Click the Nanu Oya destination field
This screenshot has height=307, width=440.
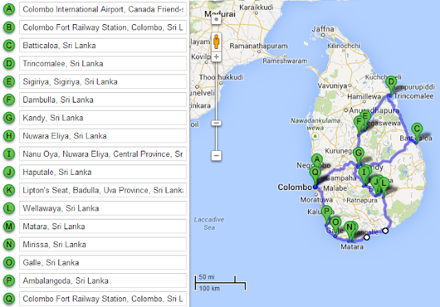click(x=103, y=154)
